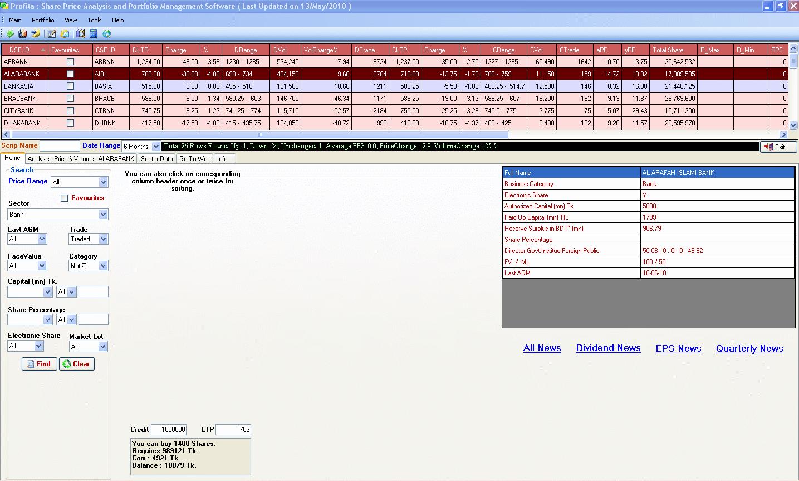Click the edit notepad toolbar icon
This screenshot has height=481, width=799.
tap(52, 33)
